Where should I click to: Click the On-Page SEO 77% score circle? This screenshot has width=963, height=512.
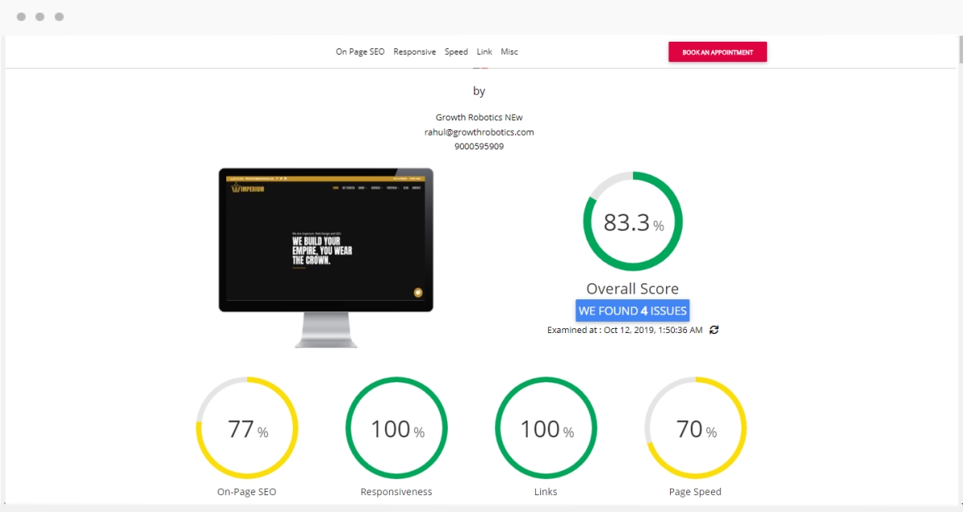(246, 428)
